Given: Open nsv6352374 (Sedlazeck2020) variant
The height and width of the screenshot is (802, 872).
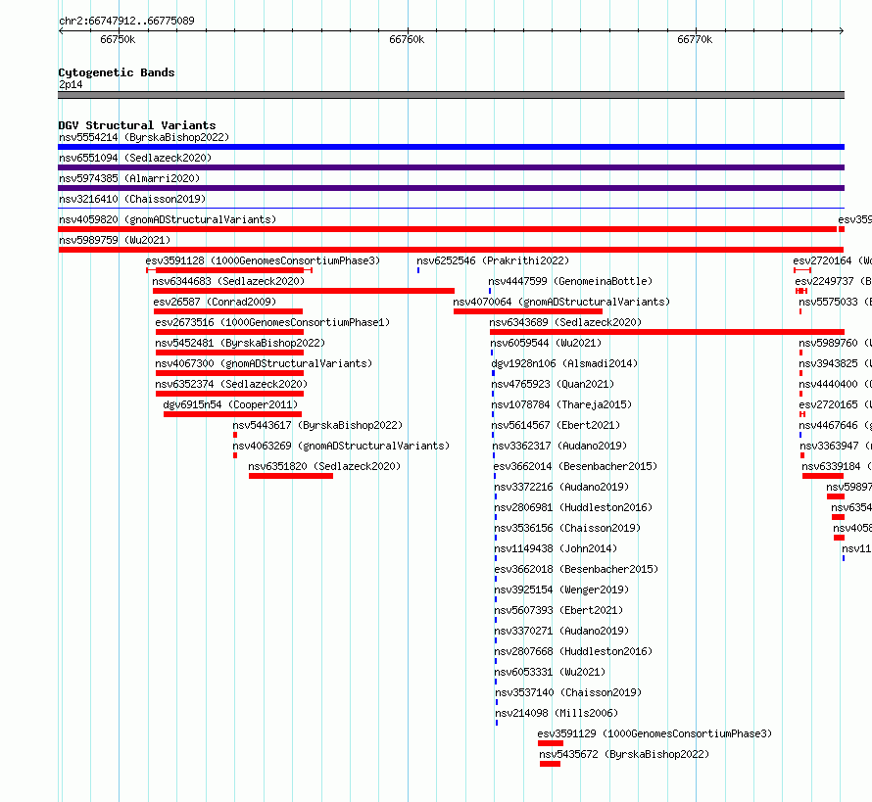Looking at the screenshot, I should pos(231,384).
